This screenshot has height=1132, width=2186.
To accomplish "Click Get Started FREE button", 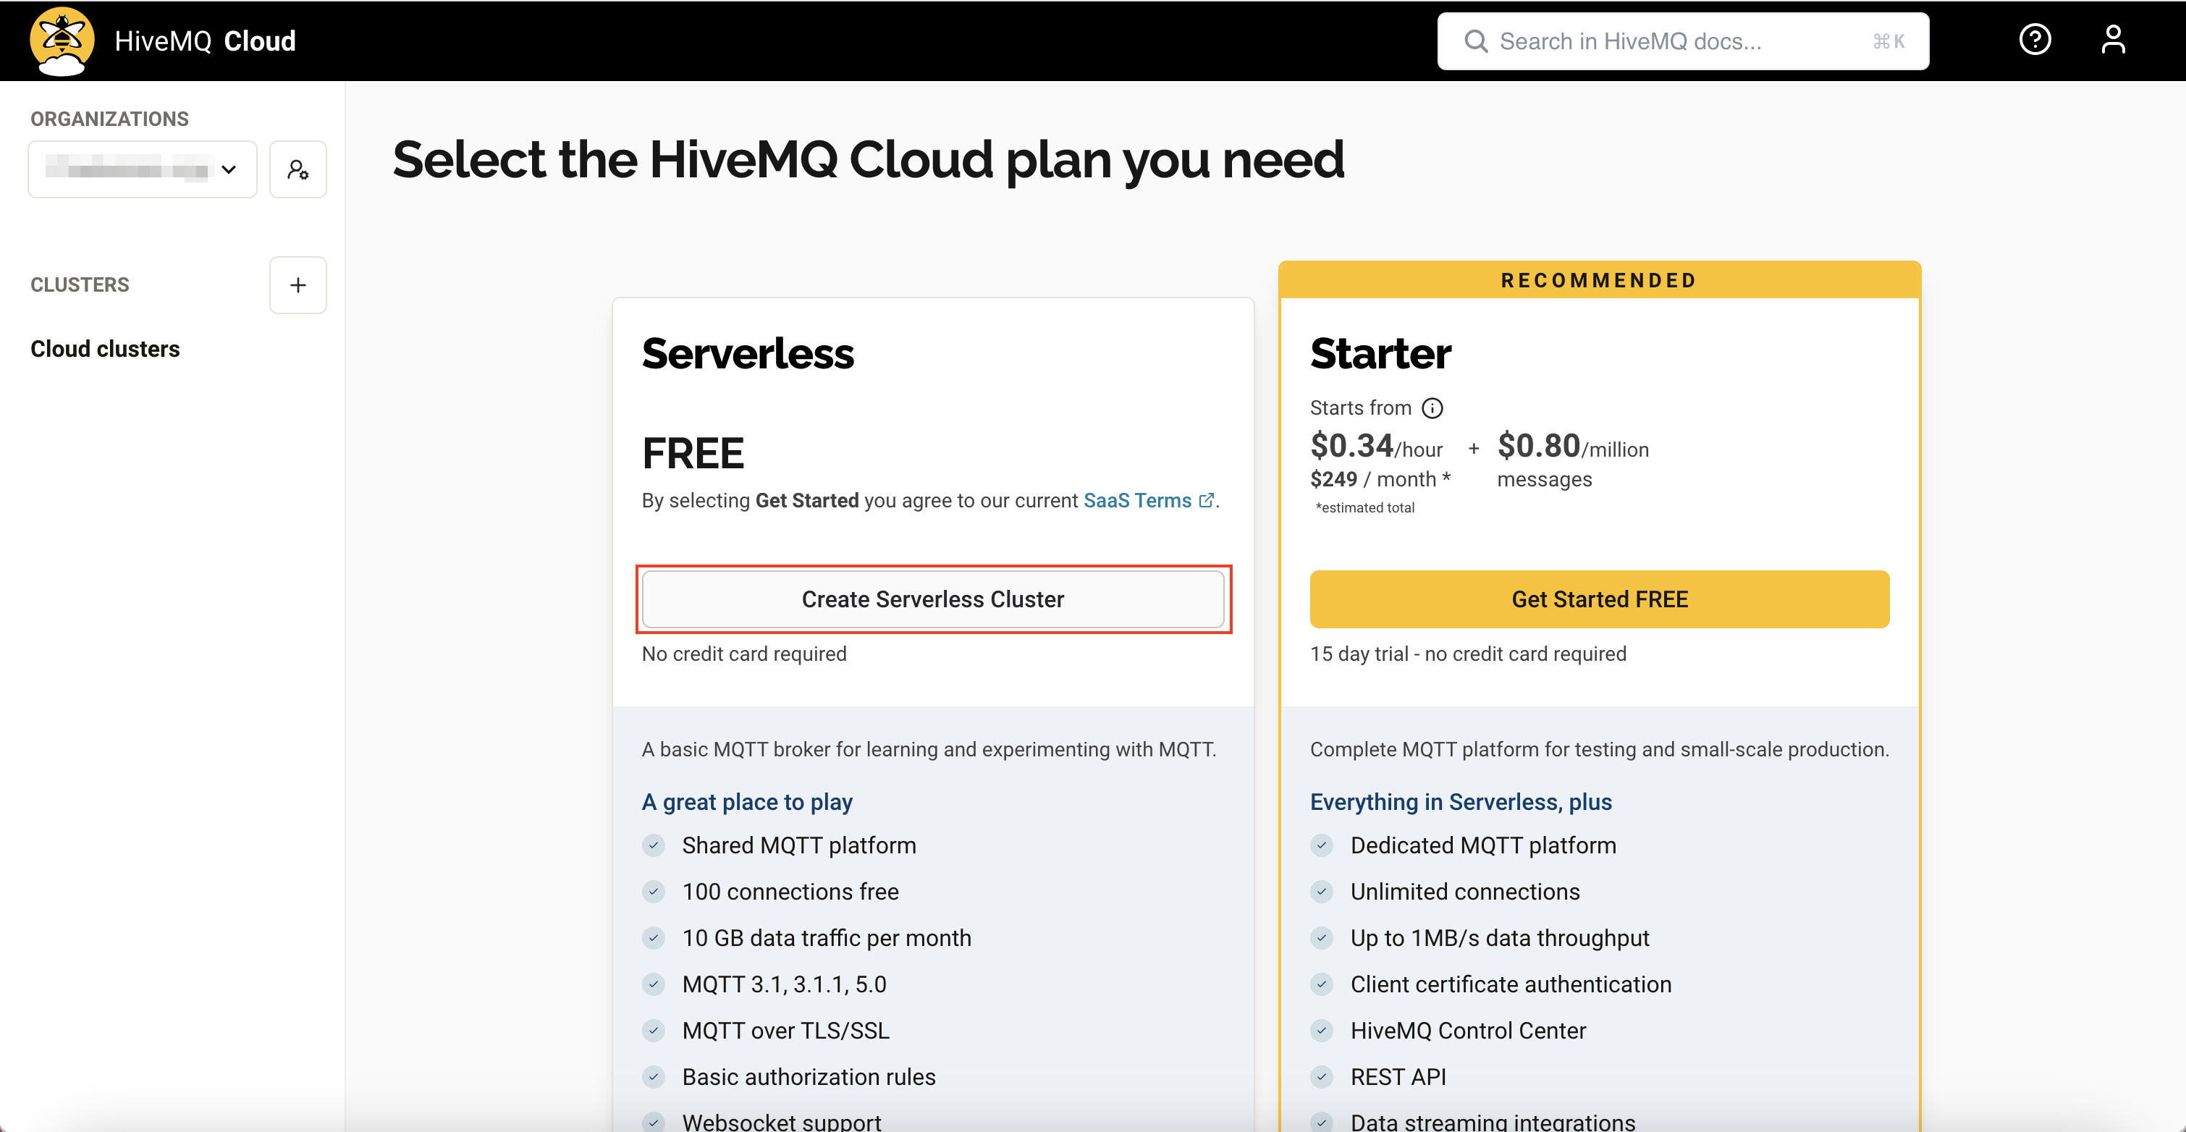I will tap(1599, 599).
